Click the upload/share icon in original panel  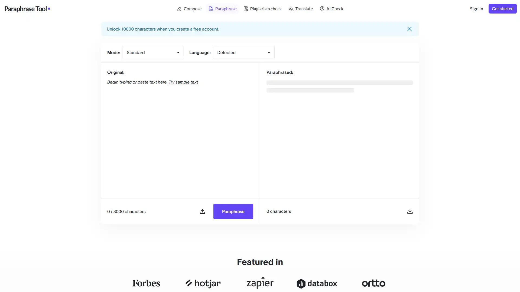click(x=202, y=211)
